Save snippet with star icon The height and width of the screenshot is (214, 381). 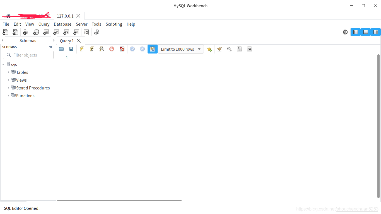point(209,49)
